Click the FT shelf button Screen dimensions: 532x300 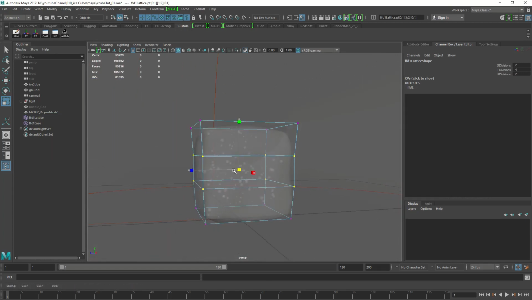coord(26,33)
